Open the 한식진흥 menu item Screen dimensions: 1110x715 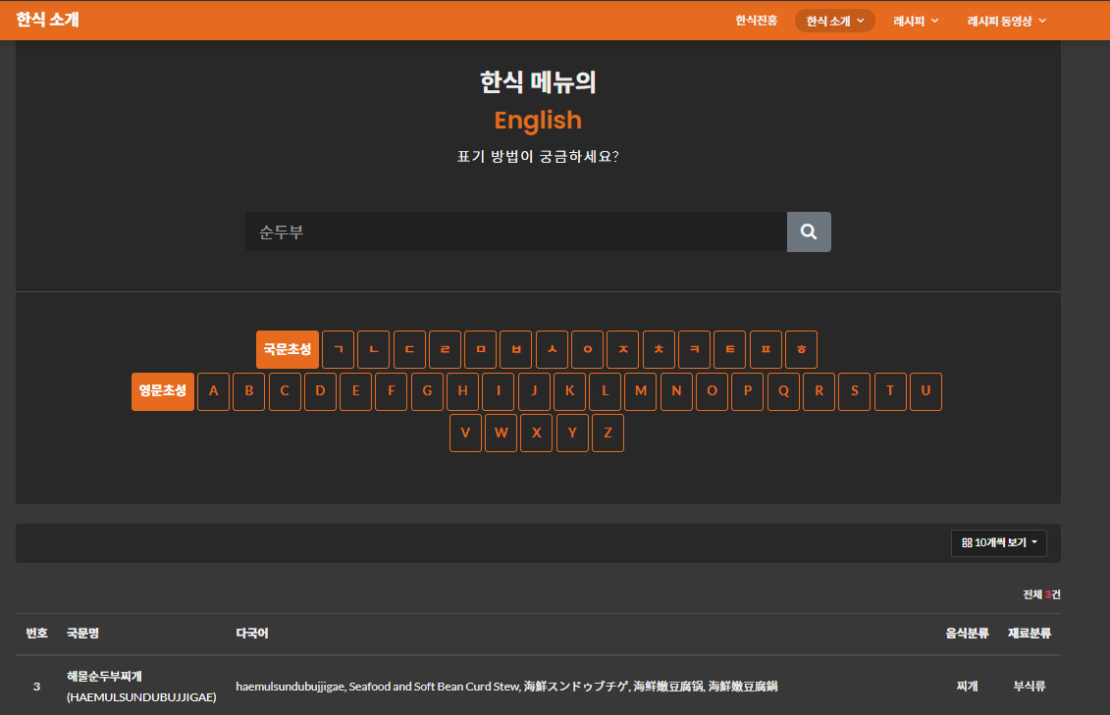[x=756, y=21]
